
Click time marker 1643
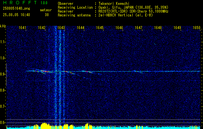click(61, 28)
